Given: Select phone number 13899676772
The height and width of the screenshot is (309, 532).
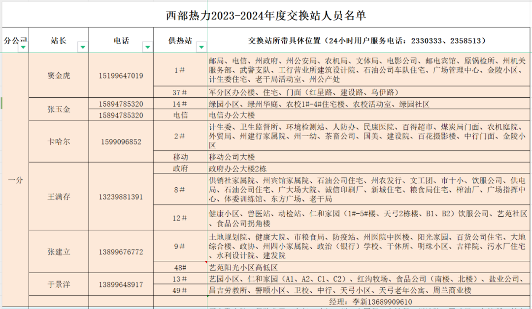Looking at the screenshot, I should pyautogui.click(x=121, y=252).
